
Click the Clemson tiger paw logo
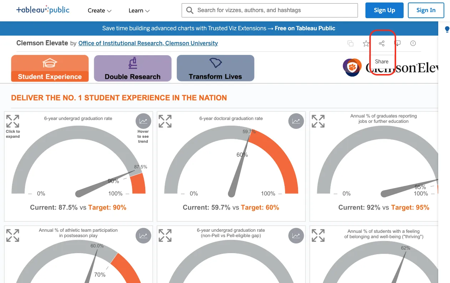coord(352,67)
